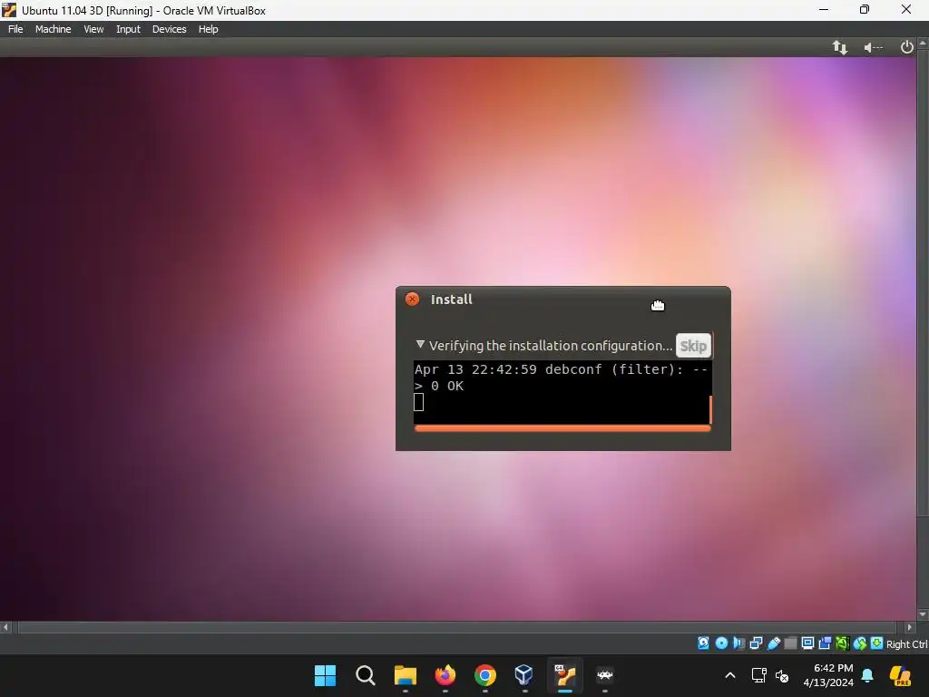Open the Machine menu

click(53, 29)
